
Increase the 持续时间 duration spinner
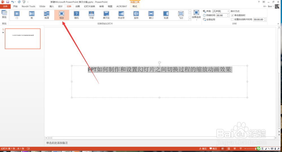tap(228, 15)
